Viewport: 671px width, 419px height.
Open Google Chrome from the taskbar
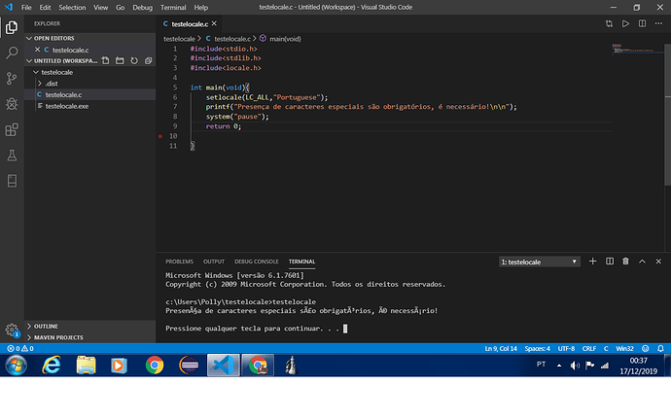click(x=154, y=366)
